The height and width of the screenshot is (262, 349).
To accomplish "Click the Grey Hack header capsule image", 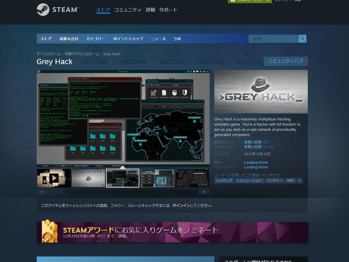I will [261, 92].
